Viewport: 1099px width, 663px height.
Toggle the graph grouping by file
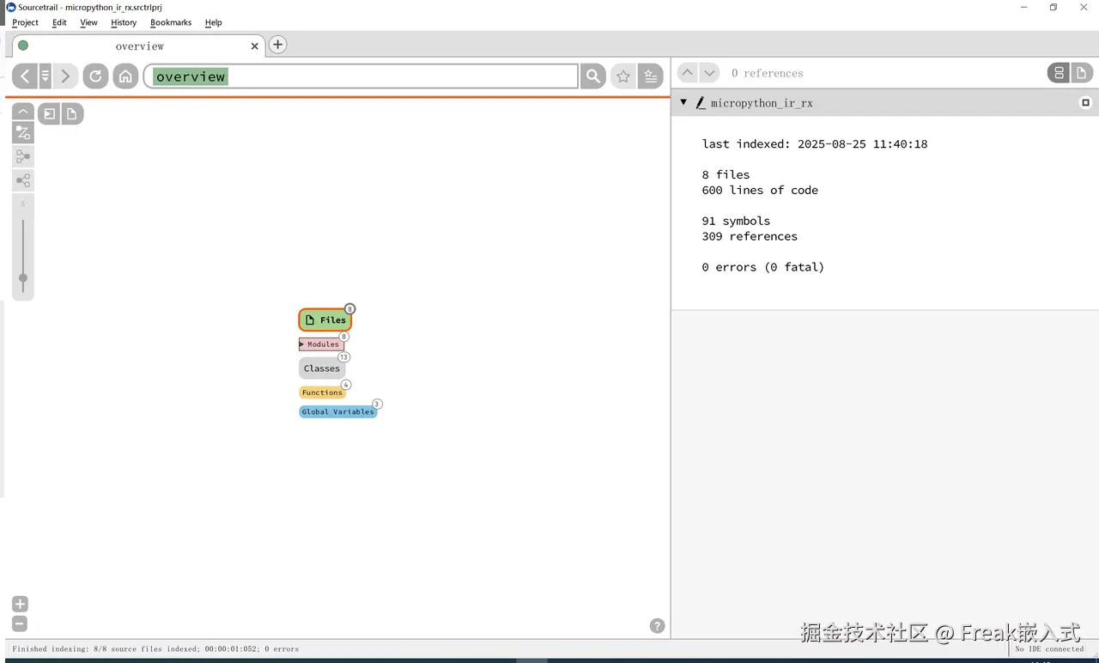pyautogui.click(x=71, y=113)
